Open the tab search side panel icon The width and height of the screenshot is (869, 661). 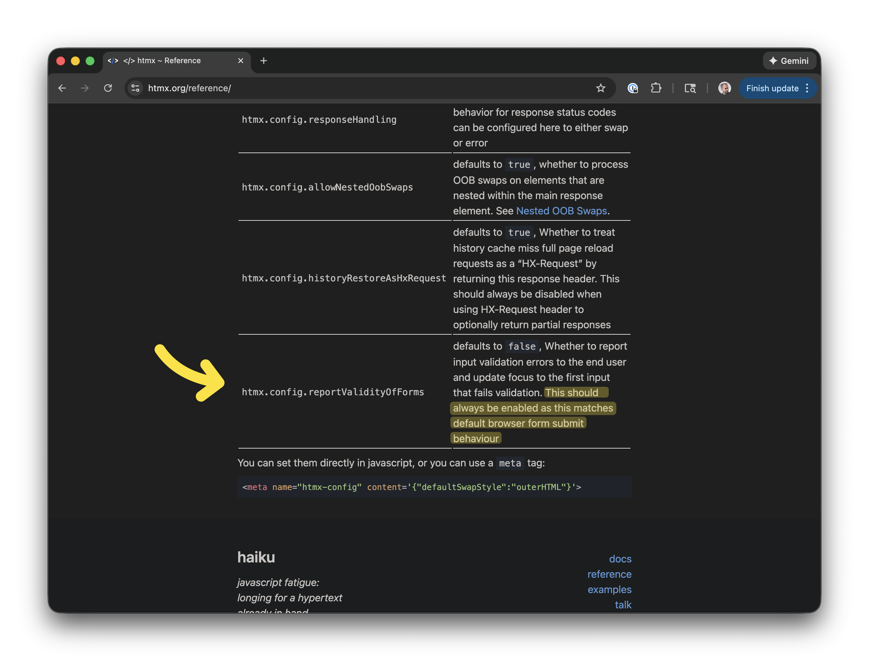690,88
